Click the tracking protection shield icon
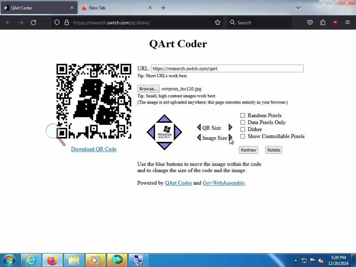 click(x=57, y=22)
